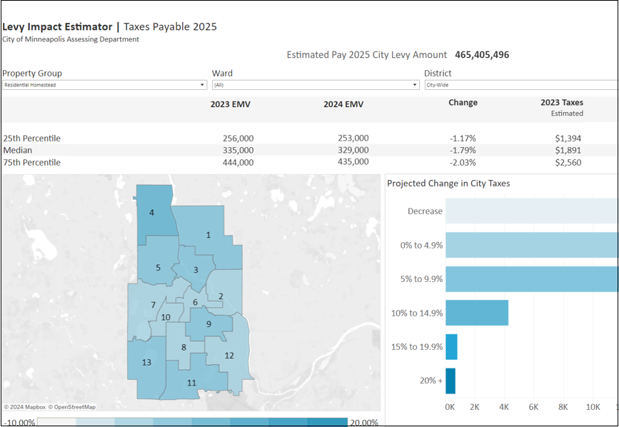Open the Property Group dropdown
The width and height of the screenshot is (619, 427).
[105, 85]
